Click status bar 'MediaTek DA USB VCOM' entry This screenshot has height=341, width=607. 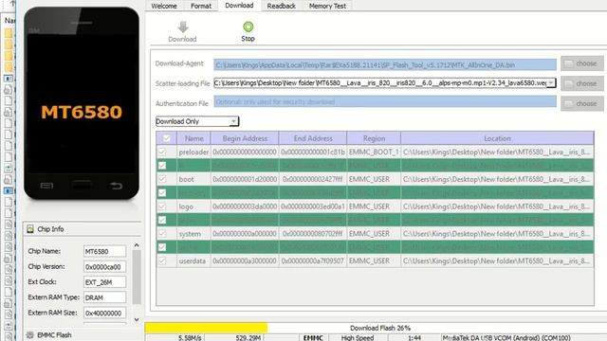506,337
